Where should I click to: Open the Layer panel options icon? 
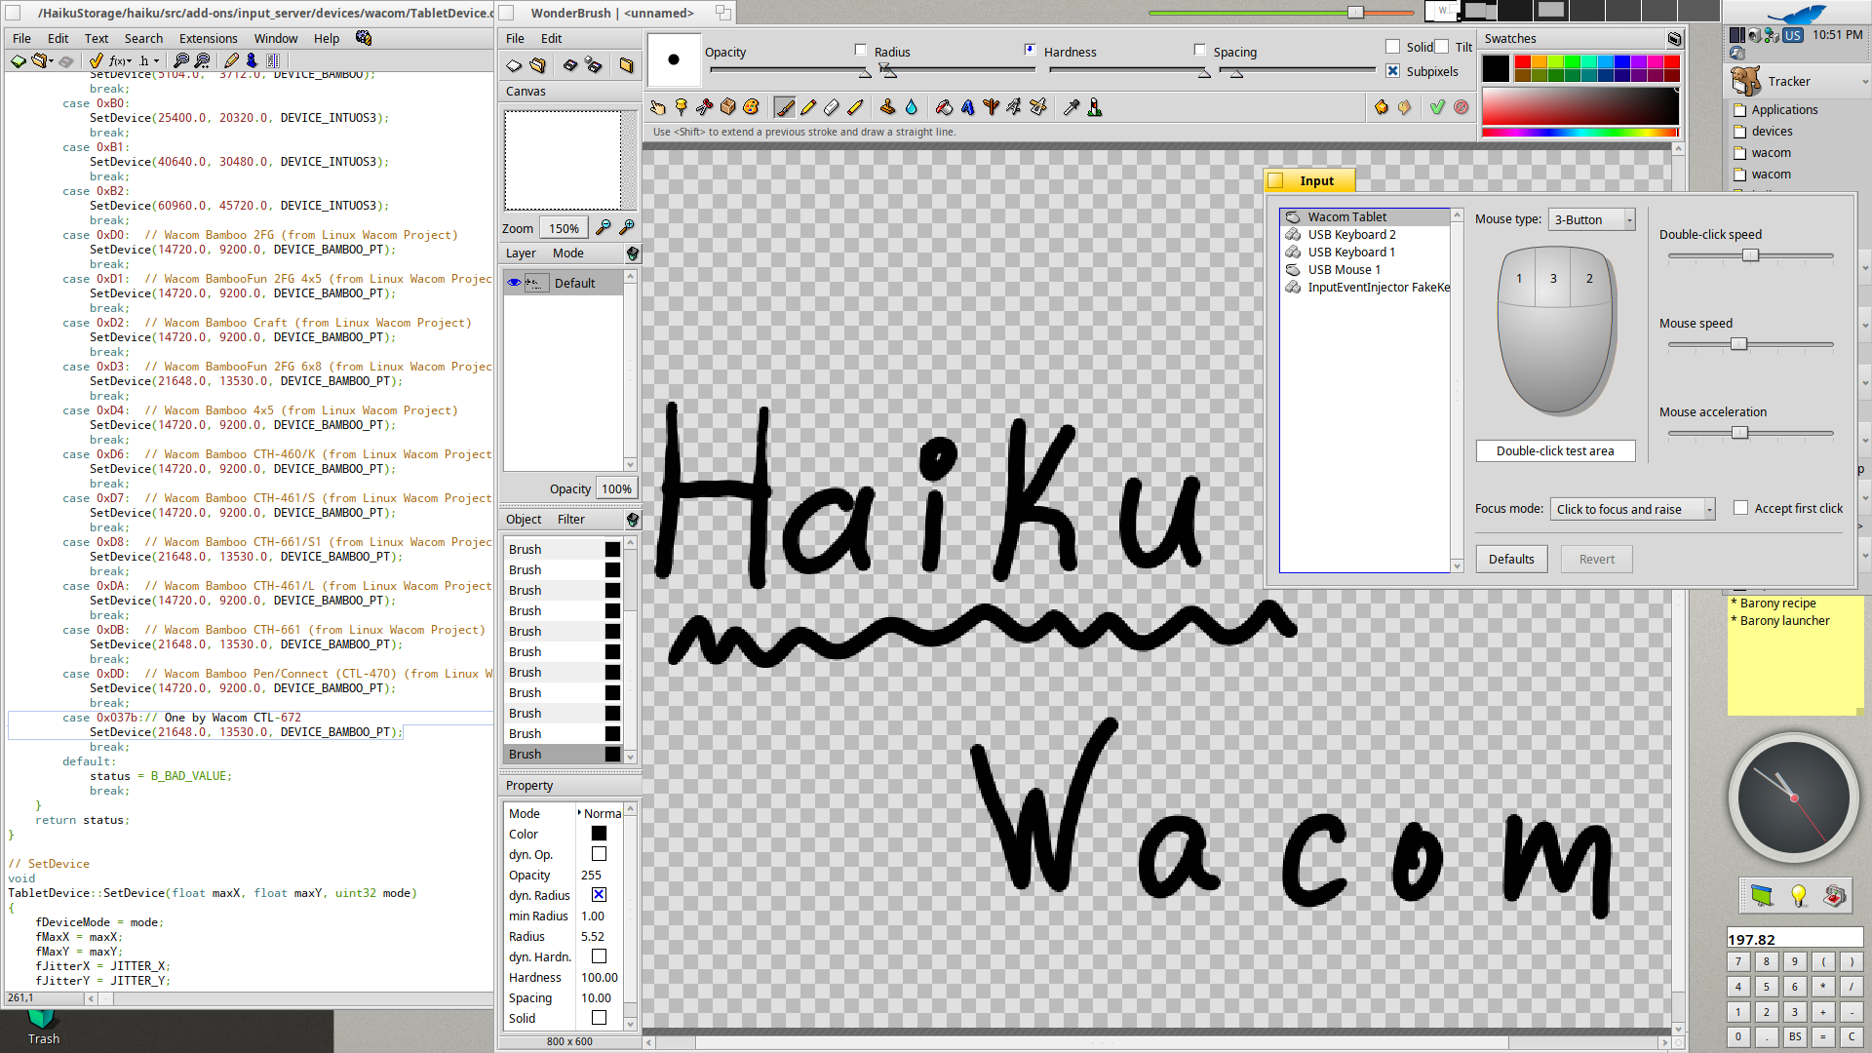(632, 253)
